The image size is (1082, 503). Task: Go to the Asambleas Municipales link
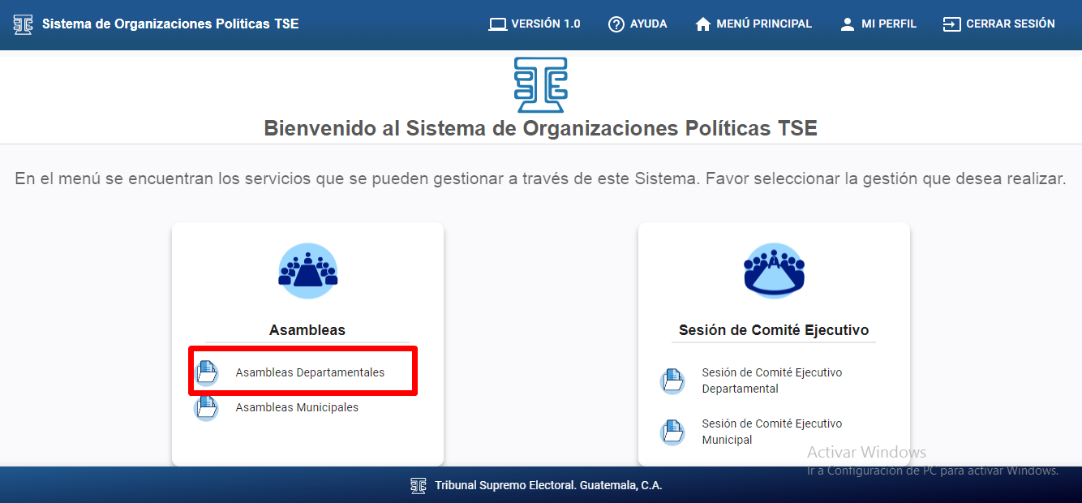pos(297,407)
